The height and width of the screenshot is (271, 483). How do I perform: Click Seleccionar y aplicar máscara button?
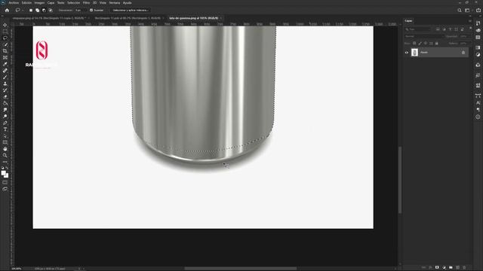pos(131,10)
